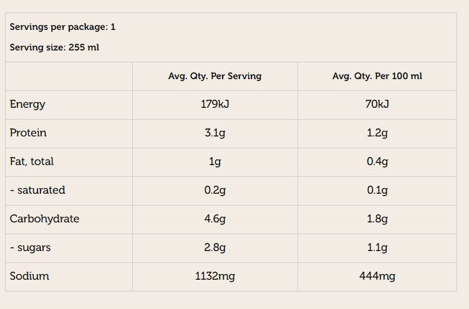This screenshot has width=469, height=309.
Task: Select the Sodium row label
Action: (x=29, y=276)
